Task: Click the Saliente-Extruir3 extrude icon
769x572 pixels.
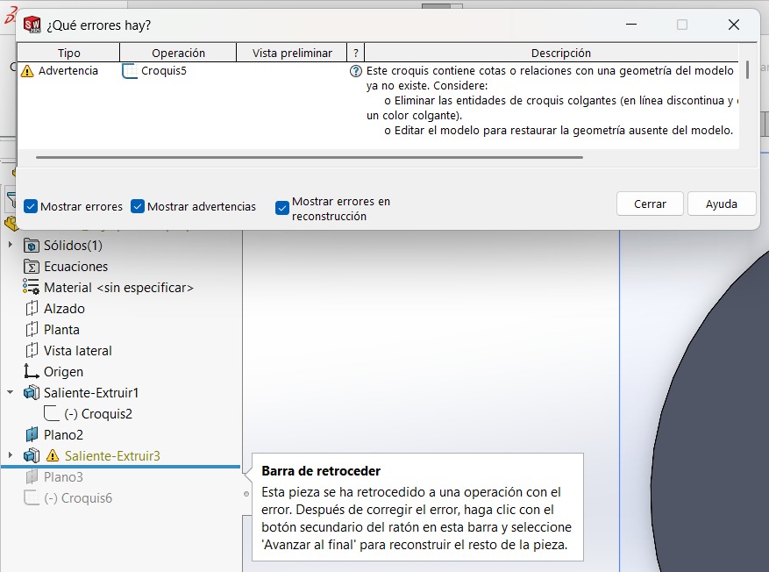Action: (32, 455)
